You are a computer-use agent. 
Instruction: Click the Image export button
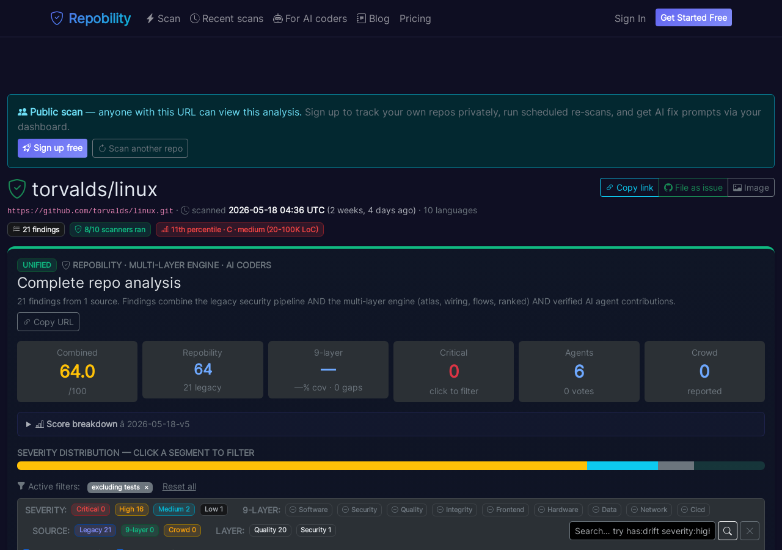point(751,188)
